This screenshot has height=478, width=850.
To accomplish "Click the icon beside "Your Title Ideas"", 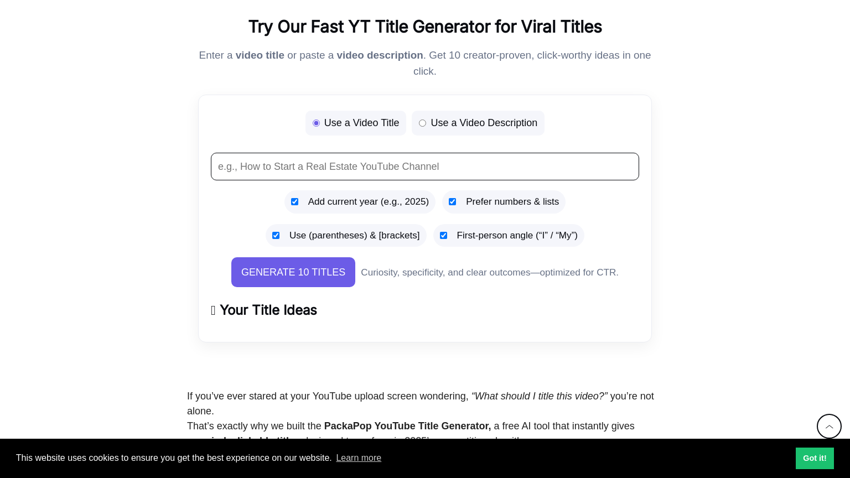I will [x=213, y=310].
